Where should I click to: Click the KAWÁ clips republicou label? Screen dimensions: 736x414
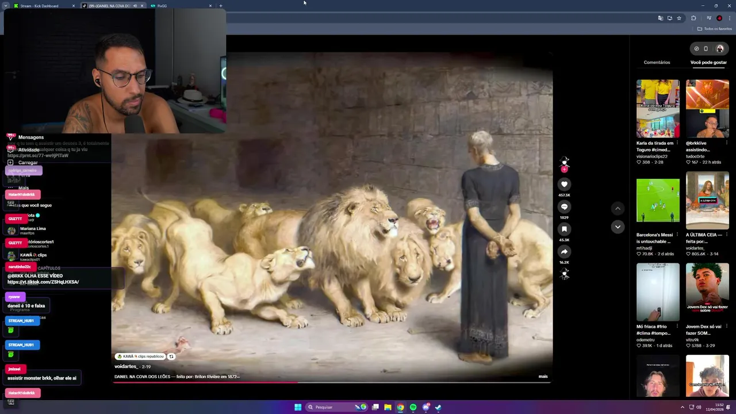point(141,356)
